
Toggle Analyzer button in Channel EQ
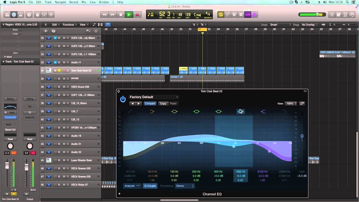(x=132, y=186)
